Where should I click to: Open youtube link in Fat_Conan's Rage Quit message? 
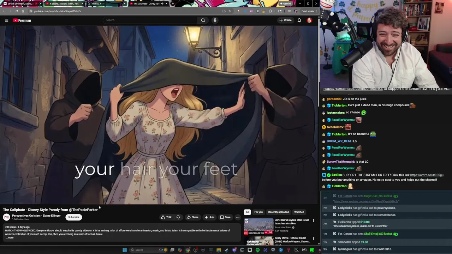click(x=366, y=201)
